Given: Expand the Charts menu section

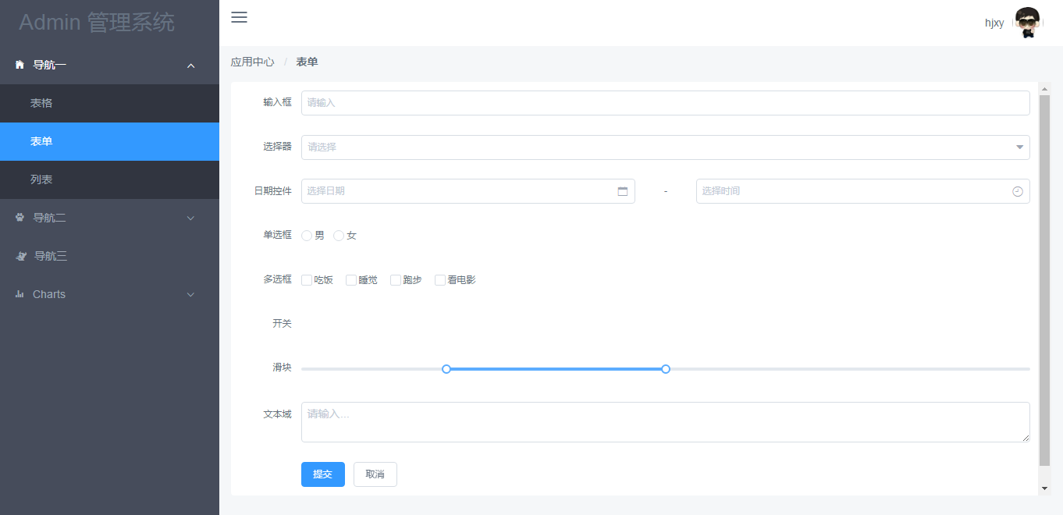Looking at the screenshot, I should pyautogui.click(x=190, y=294).
